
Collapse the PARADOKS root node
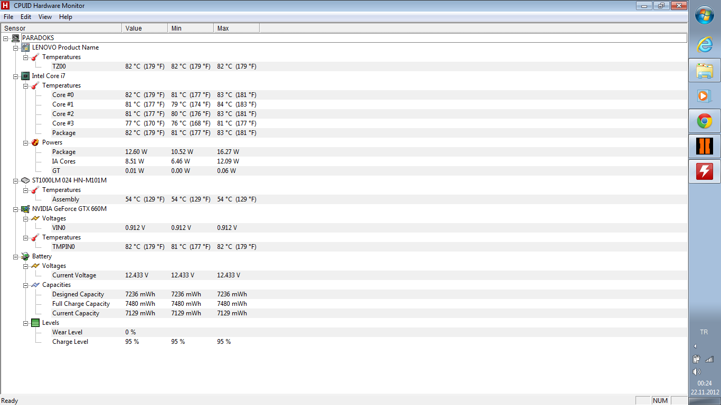[x=5, y=38]
